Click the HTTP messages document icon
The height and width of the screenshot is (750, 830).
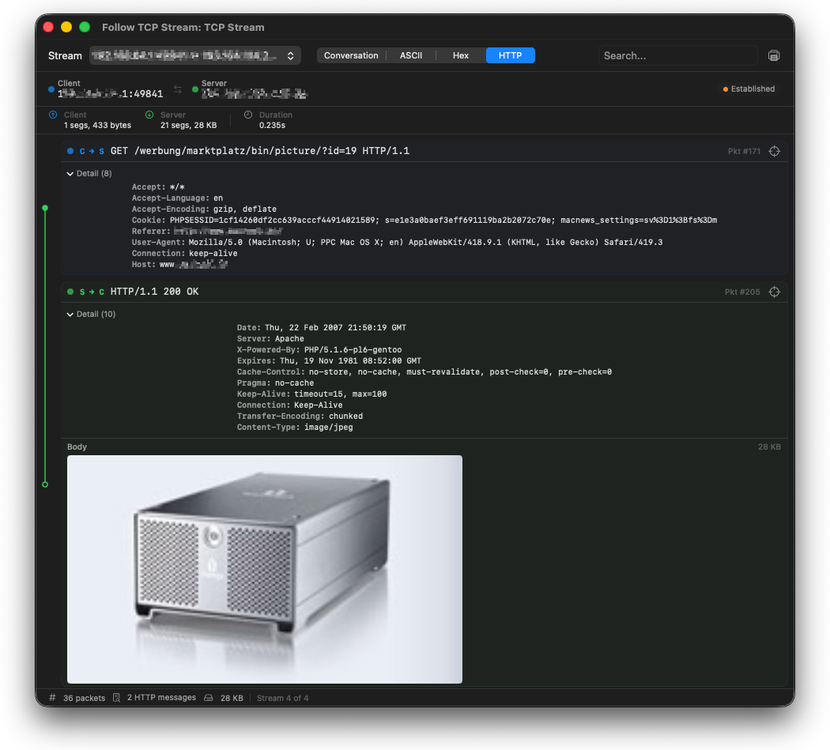pos(116,698)
